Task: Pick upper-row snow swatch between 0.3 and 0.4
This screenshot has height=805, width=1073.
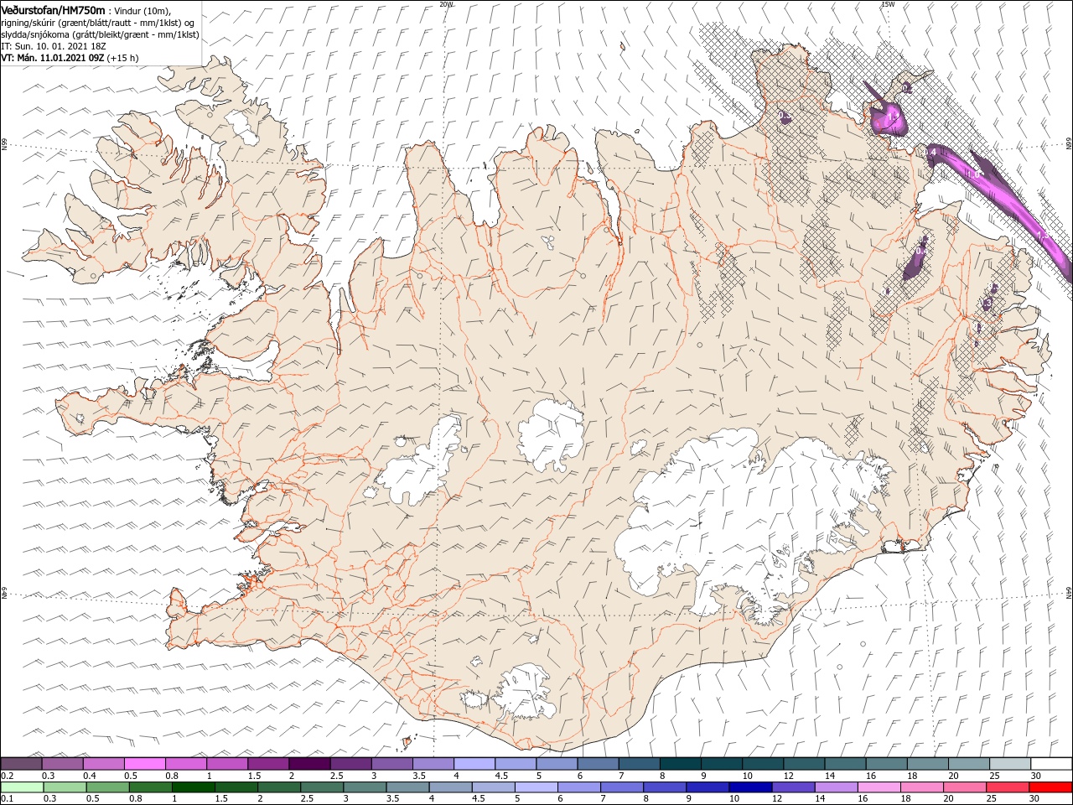Action: [62, 764]
